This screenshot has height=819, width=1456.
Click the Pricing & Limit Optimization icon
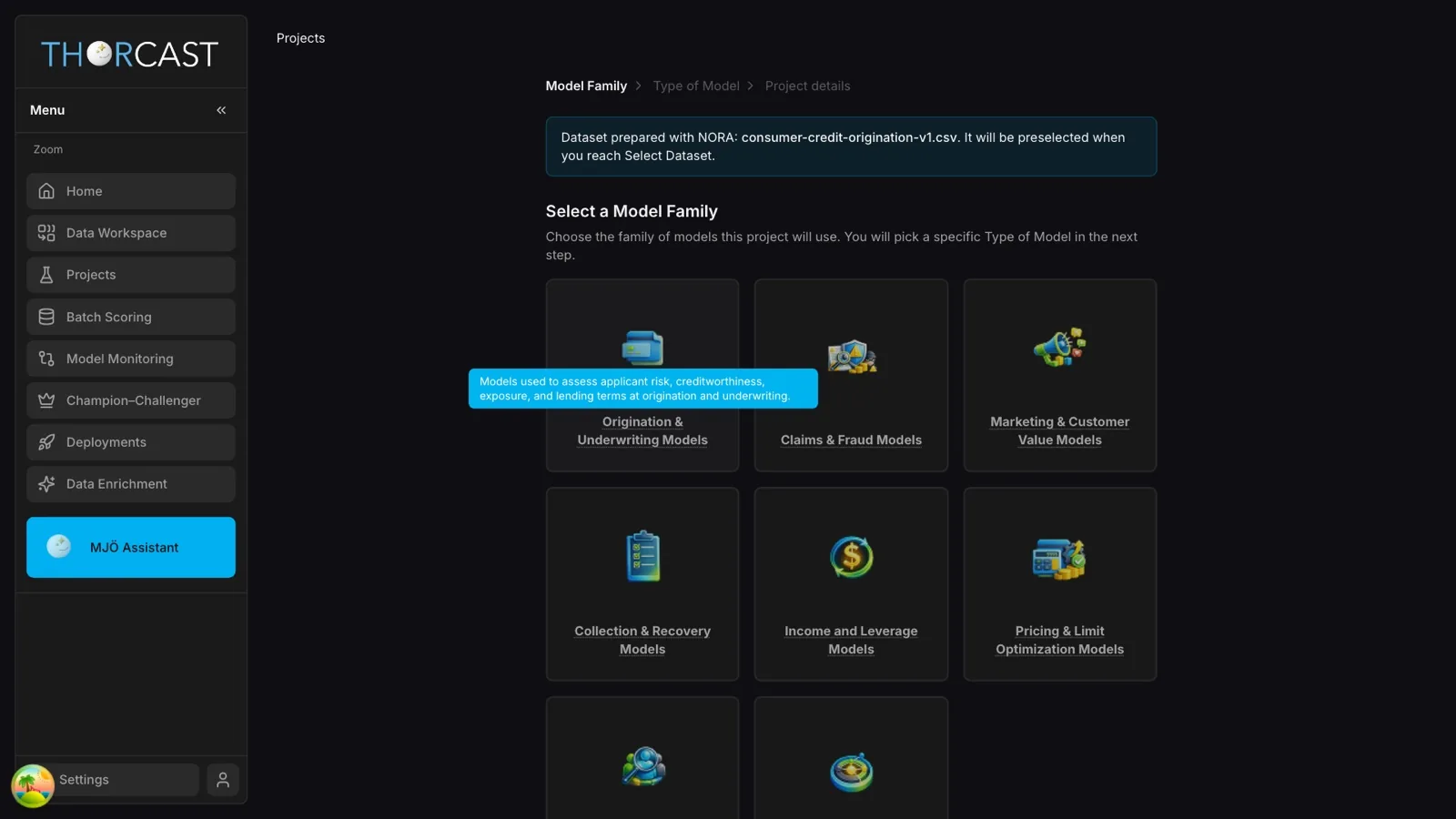1059,559
